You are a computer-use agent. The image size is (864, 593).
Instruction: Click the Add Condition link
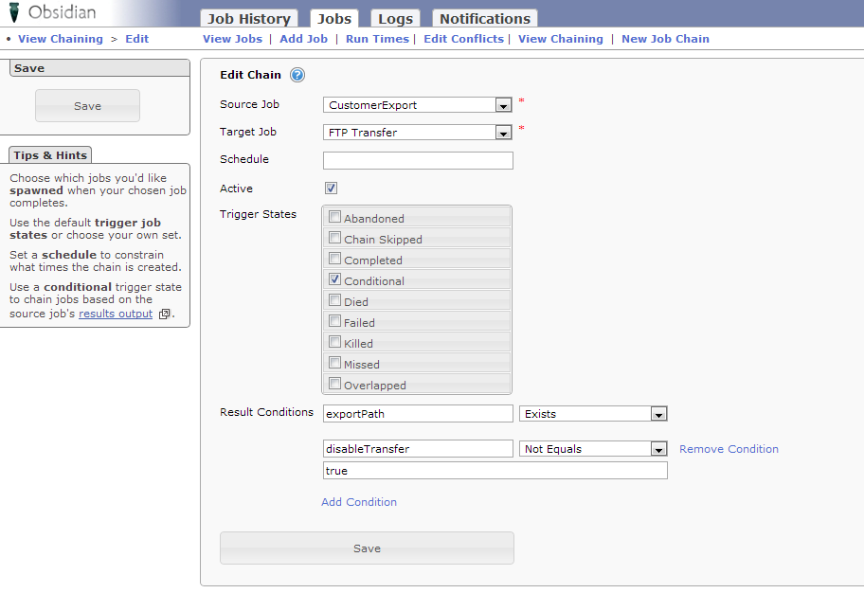tap(359, 502)
